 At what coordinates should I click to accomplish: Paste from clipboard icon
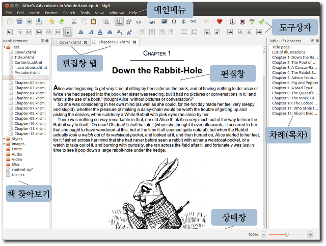[x=94, y=21]
